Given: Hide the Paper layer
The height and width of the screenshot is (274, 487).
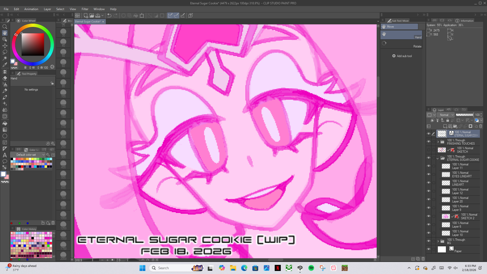Looking at the screenshot, I should coord(429,249).
